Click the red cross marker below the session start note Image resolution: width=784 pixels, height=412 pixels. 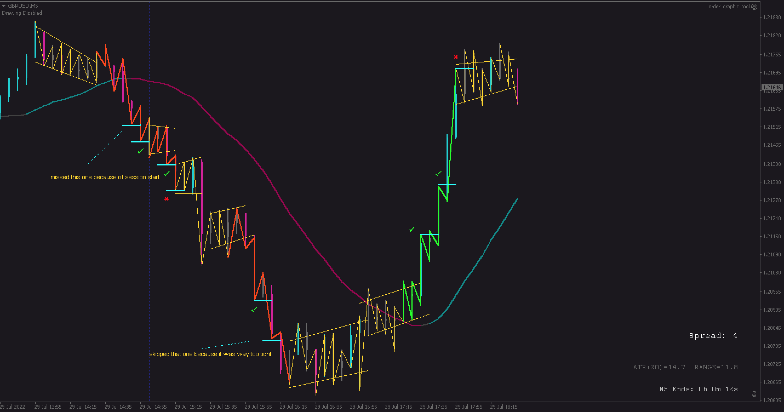[x=167, y=199]
